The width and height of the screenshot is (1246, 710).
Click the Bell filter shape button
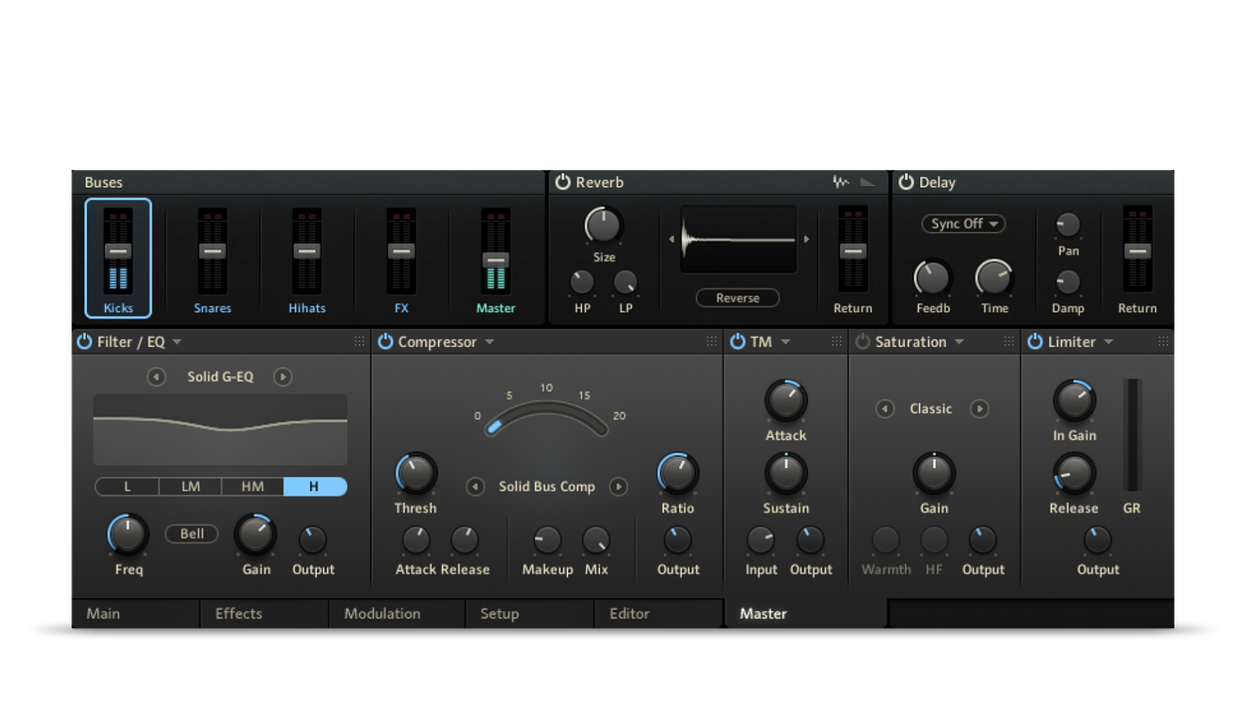pyautogui.click(x=192, y=534)
